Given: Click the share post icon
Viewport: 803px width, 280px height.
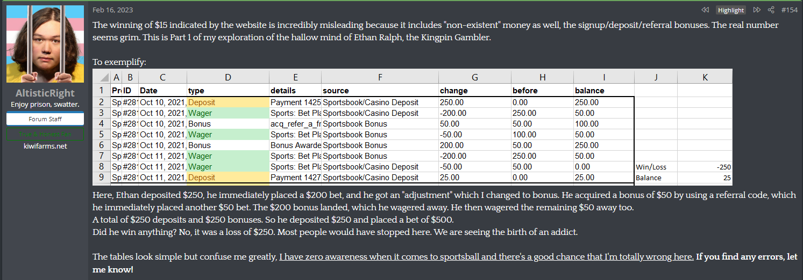Looking at the screenshot, I should [x=771, y=10].
